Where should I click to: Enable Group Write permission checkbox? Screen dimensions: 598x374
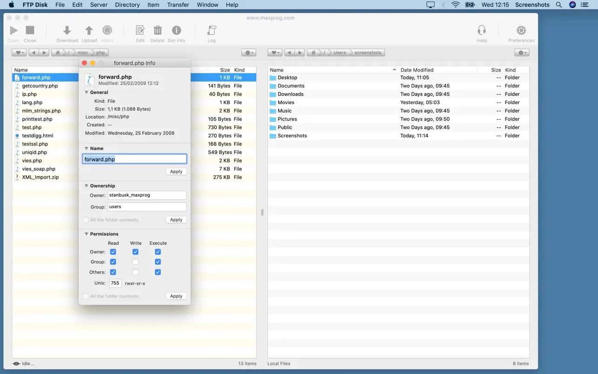tap(135, 262)
